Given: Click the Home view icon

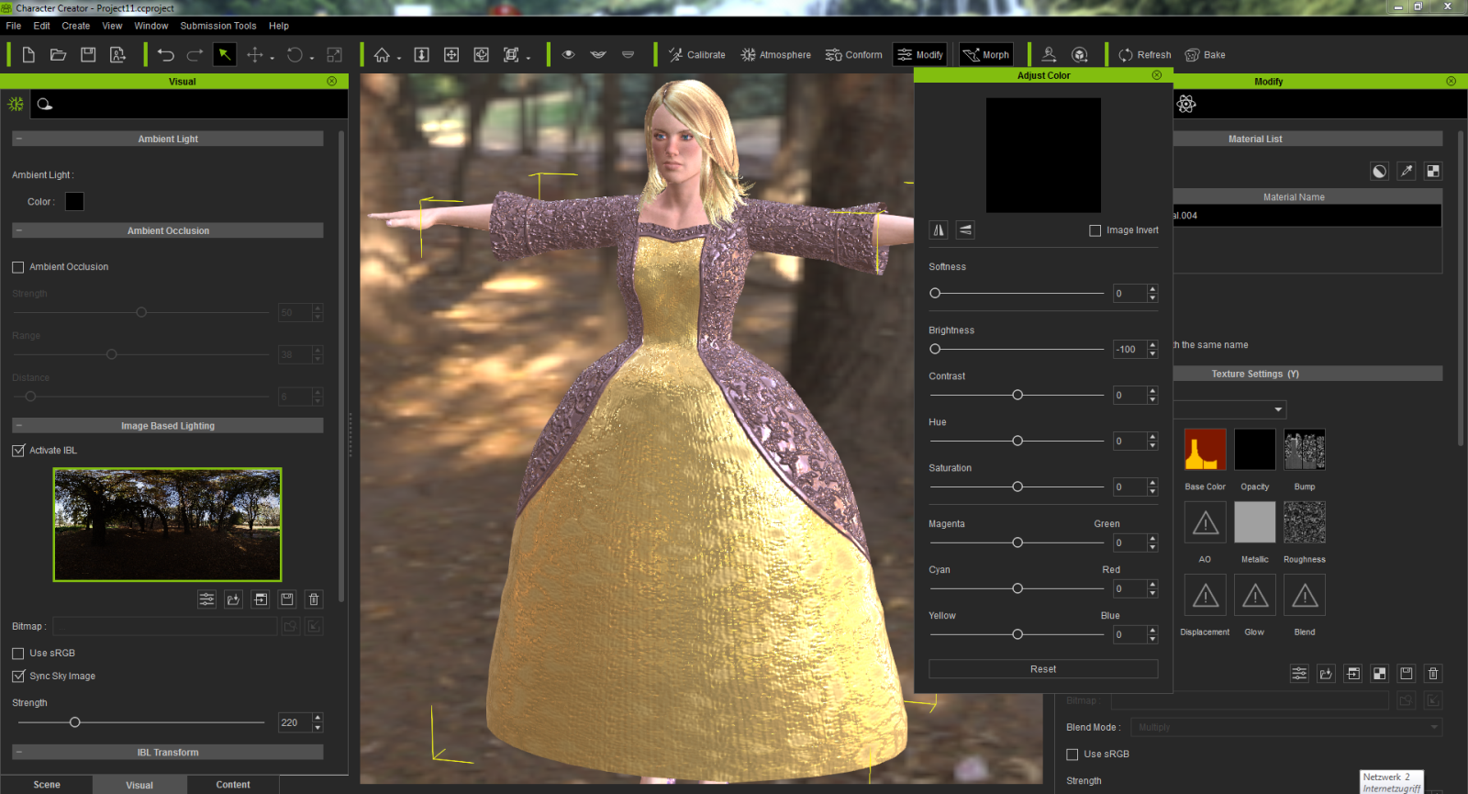Looking at the screenshot, I should [x=382, y=55].
